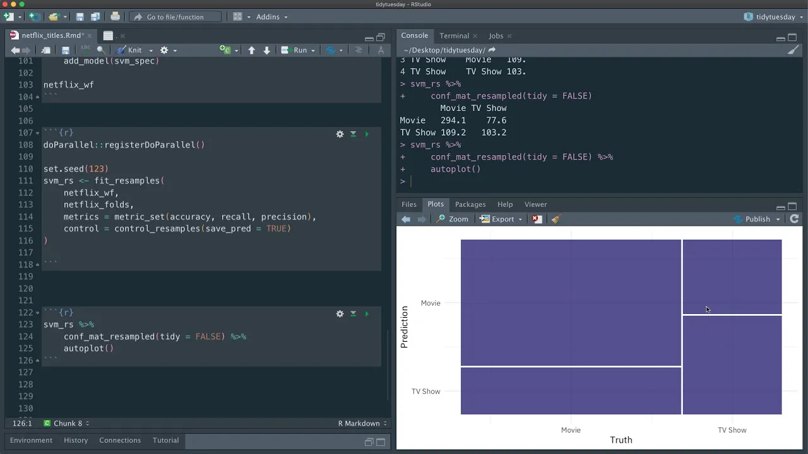The image size is (808, 454).
Task: Open the R Markdown file type selector
Action: point(362,423)
